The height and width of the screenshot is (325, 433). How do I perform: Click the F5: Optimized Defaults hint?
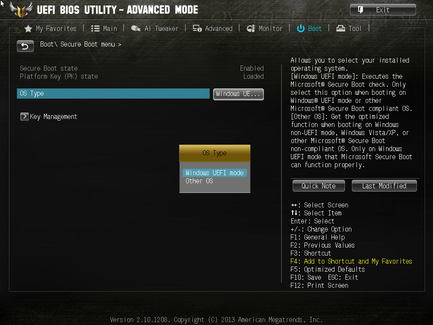pos(328,269)
